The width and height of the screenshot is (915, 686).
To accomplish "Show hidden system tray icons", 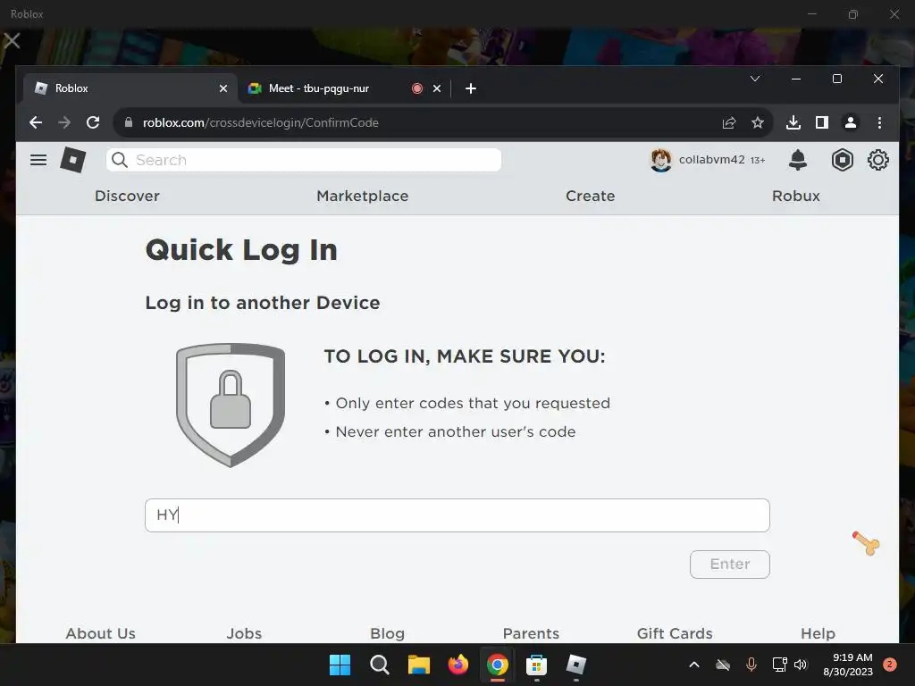I will click(693, 665).
